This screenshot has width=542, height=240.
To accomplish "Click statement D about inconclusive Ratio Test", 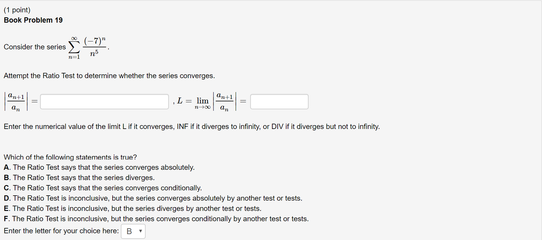I will click(x=153, y=198).
